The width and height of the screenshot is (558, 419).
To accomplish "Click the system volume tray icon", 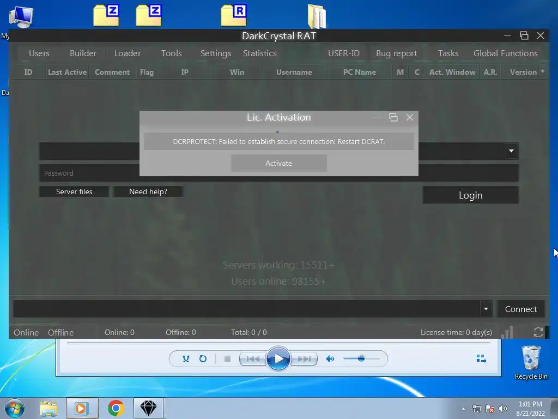I will tap(503, 409).
